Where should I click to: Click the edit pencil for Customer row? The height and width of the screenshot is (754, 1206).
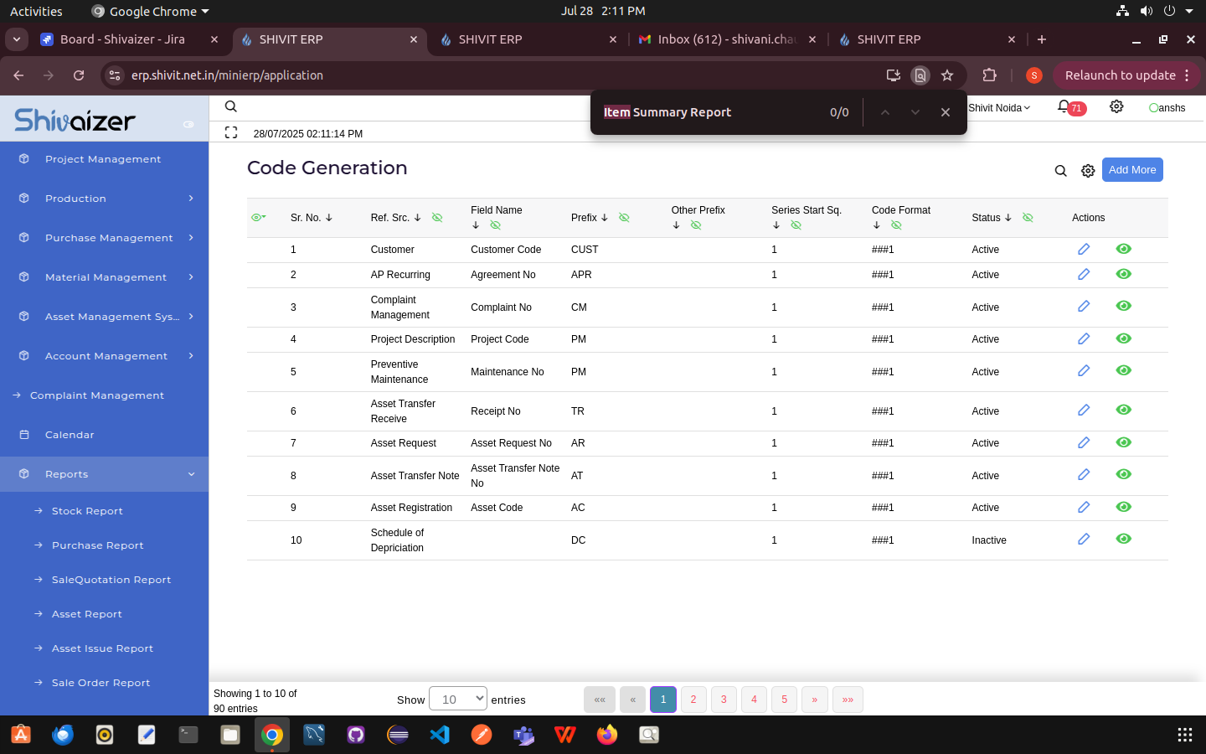click(x=1083, y=249)
